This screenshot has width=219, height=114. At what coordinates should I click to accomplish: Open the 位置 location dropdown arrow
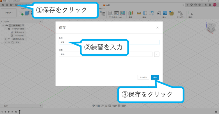click(157, 54)
